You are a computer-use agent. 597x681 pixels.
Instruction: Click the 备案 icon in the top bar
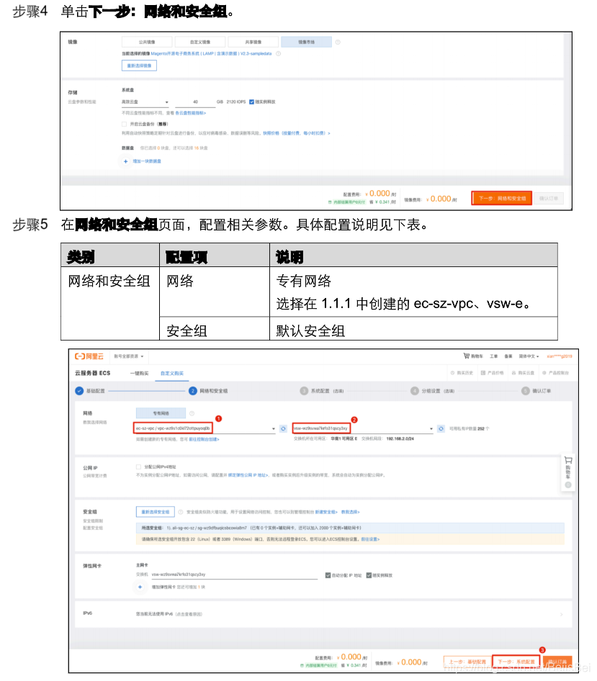509,356
